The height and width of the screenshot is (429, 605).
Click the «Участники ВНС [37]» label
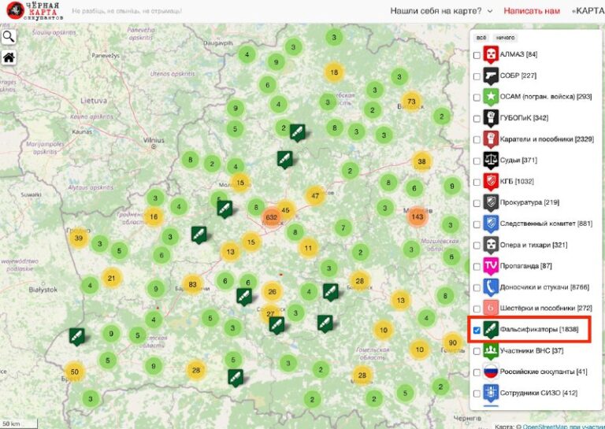pos(531,351)
